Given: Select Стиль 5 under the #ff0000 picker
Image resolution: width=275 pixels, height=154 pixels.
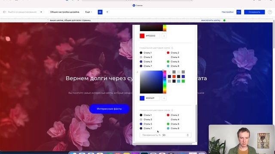Looking at the screenshot, I should [x=146, y=62].
